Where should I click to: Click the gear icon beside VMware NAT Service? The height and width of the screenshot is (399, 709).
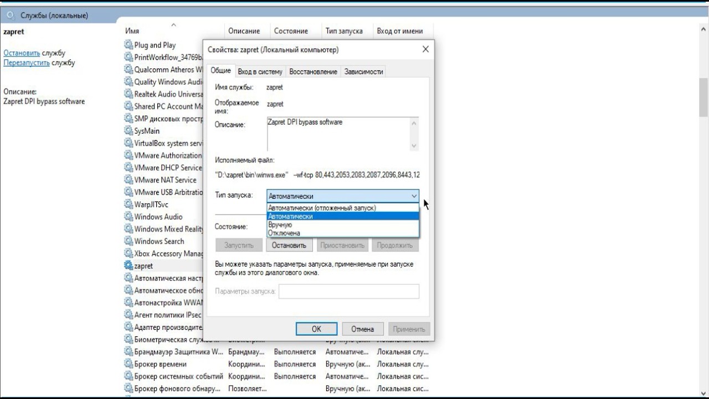[129, 180]
